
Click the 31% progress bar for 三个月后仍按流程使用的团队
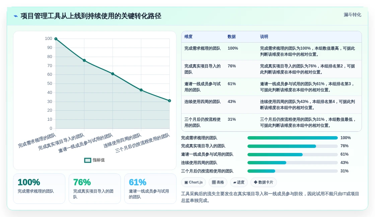click(292, 171)
